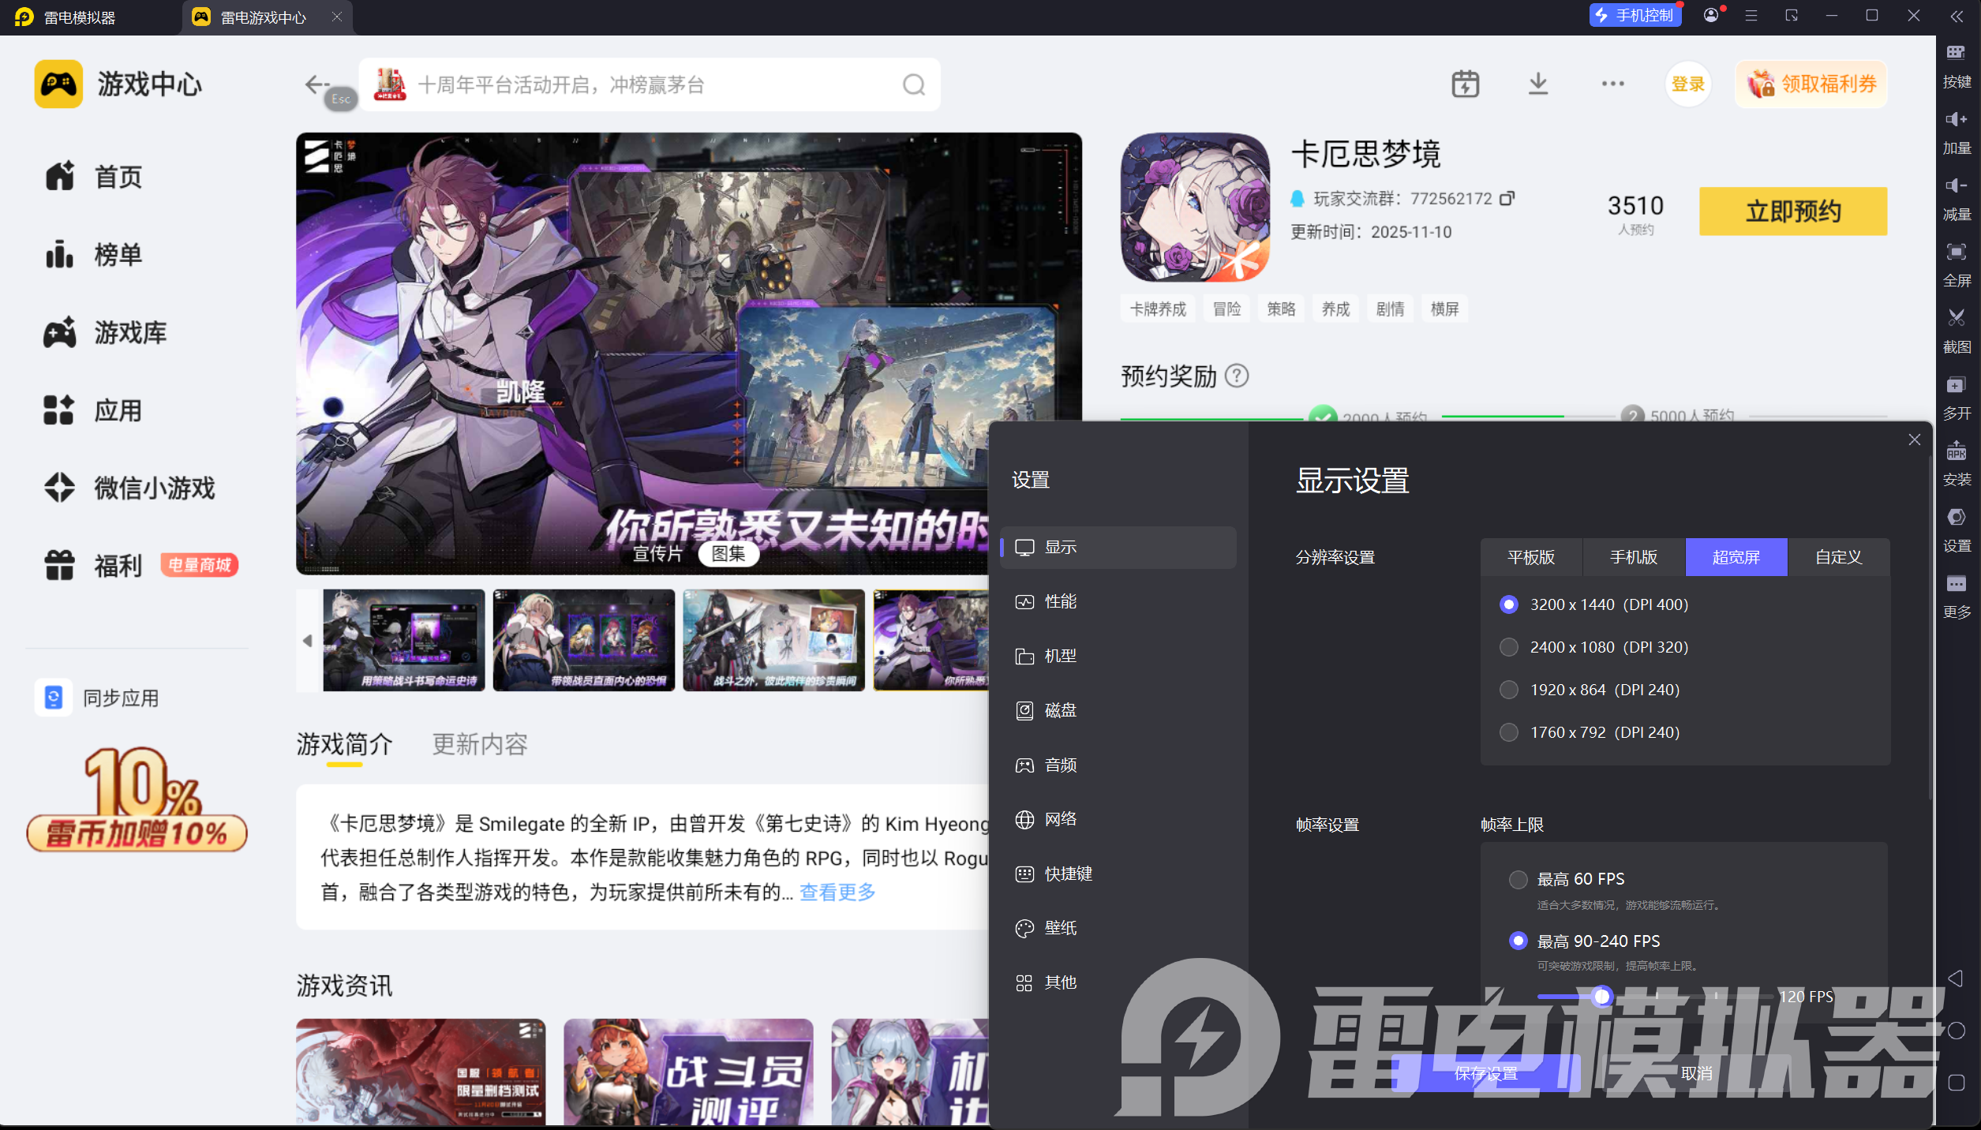Click the 查看更多 link in description
The image size is (1981, 1130).
(837, 892)
